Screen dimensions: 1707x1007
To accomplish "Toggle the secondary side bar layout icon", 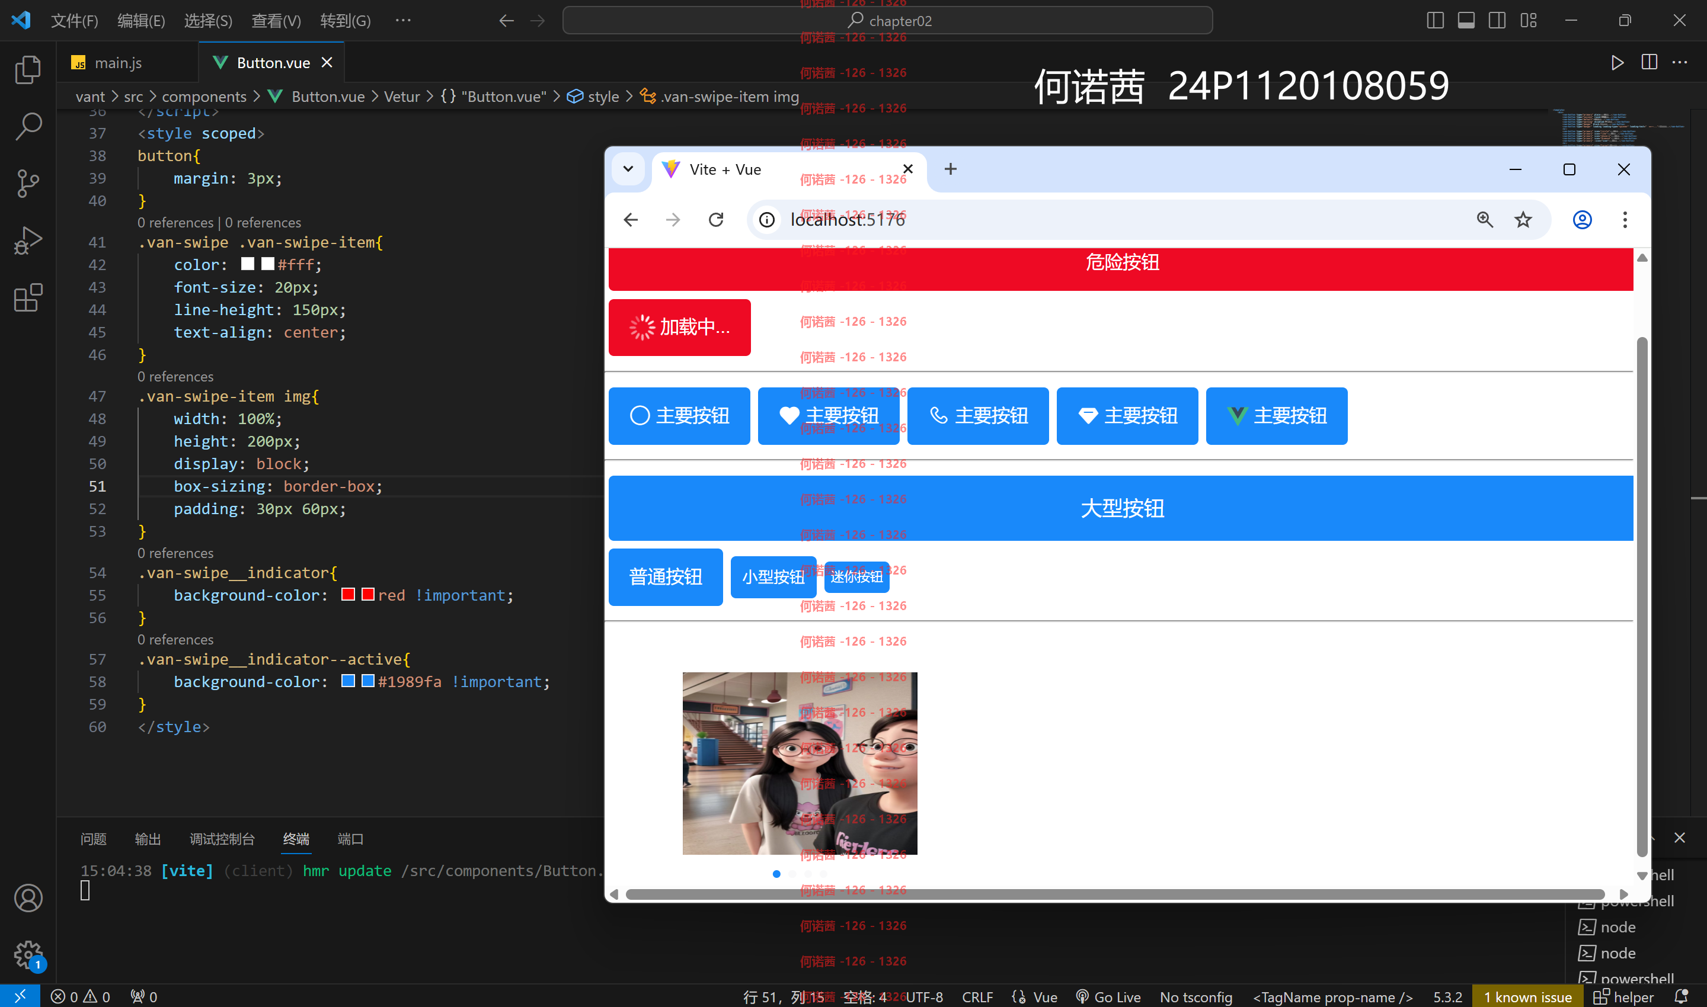I will 1497,20.
